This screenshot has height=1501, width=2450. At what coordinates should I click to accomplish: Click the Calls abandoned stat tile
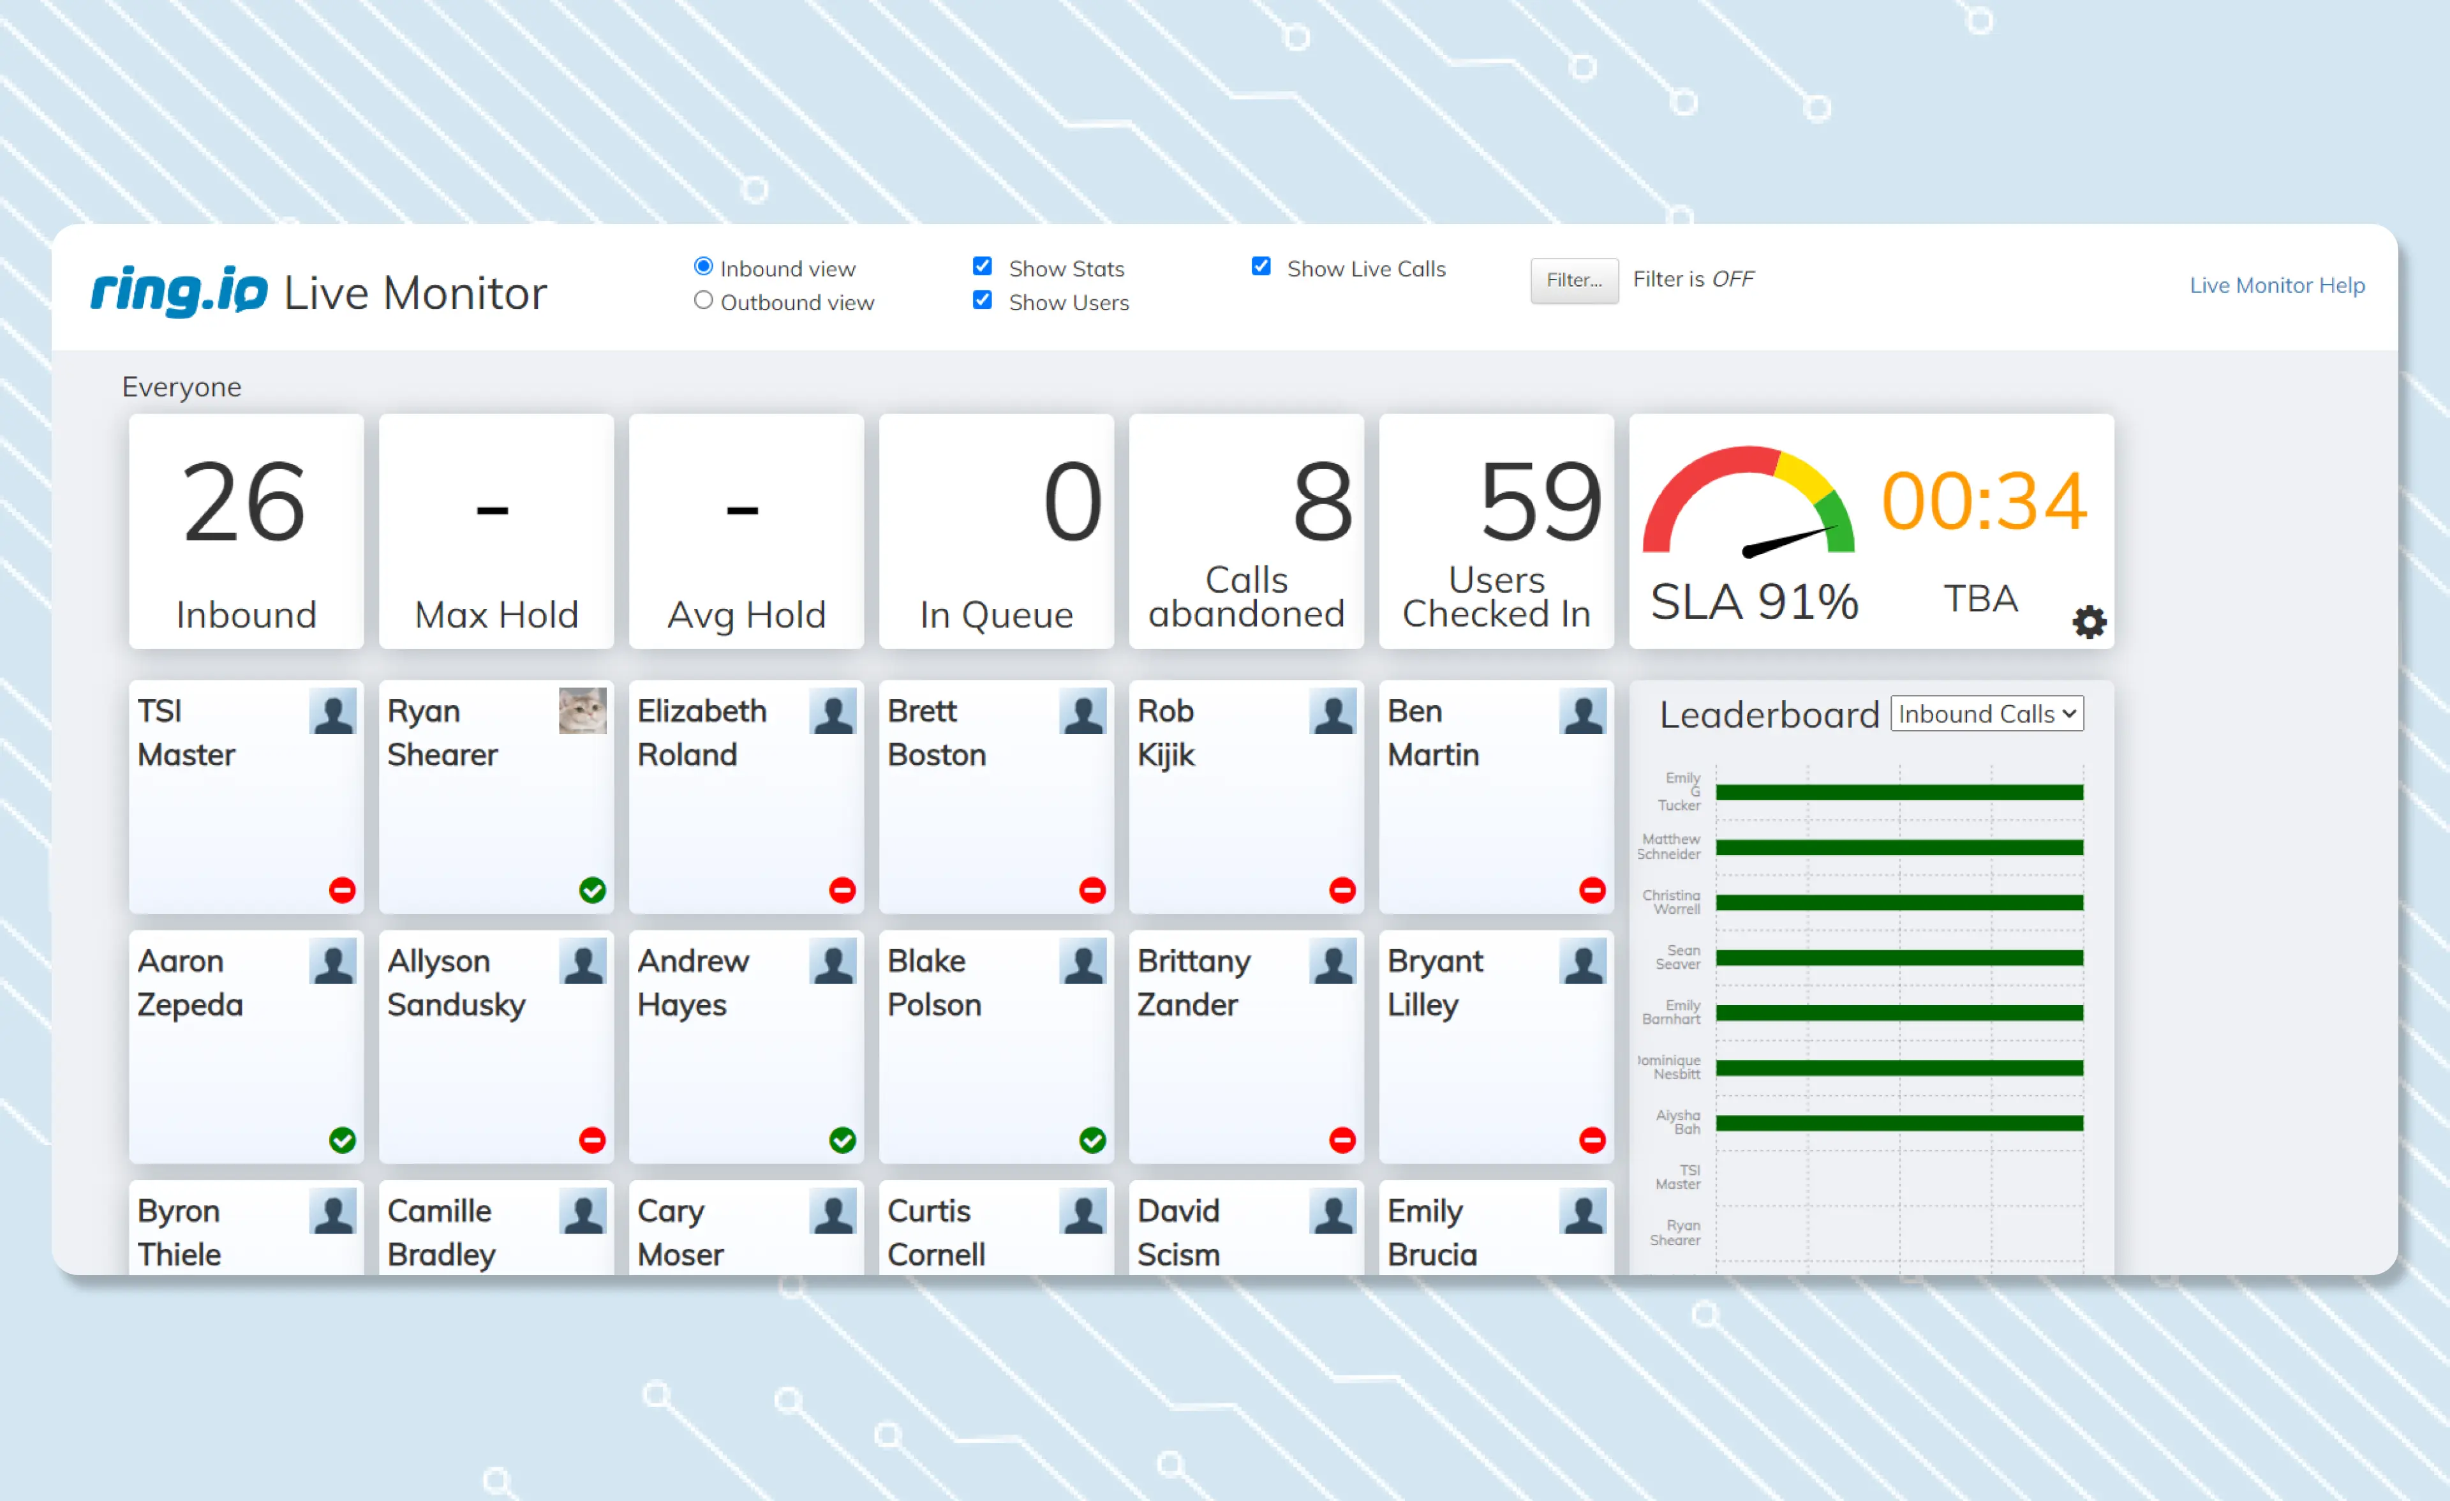[x=1246, y=531]
